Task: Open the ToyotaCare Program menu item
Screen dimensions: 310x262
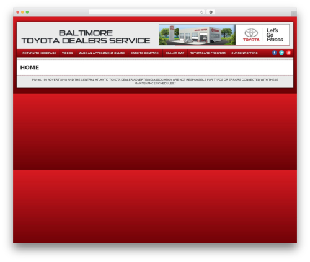Action: (208, 53)
